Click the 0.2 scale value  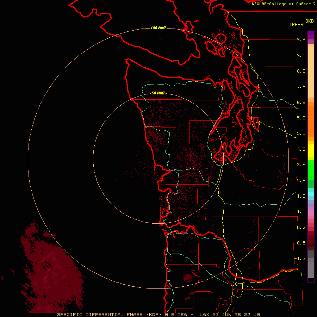pos(301,227)
